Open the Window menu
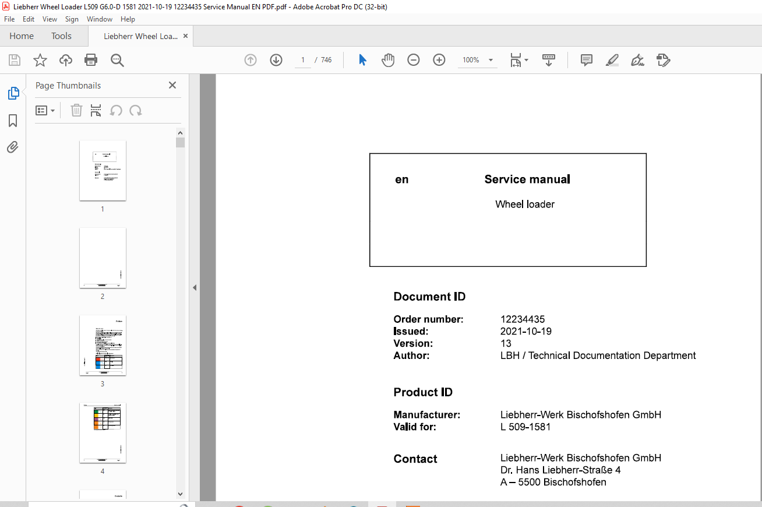Image resolution: width=762 pixels, height=507 pixels. pos(100,19)
